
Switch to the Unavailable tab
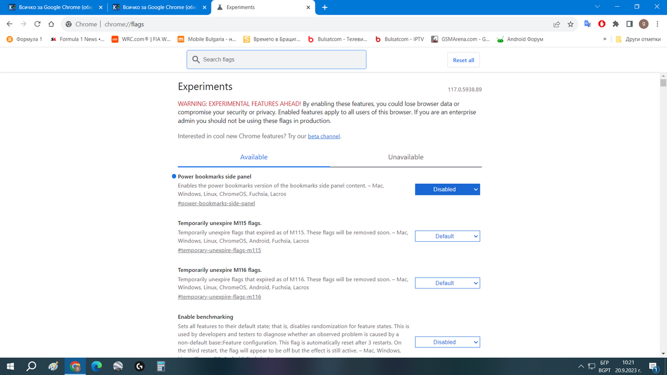point(406,157)
